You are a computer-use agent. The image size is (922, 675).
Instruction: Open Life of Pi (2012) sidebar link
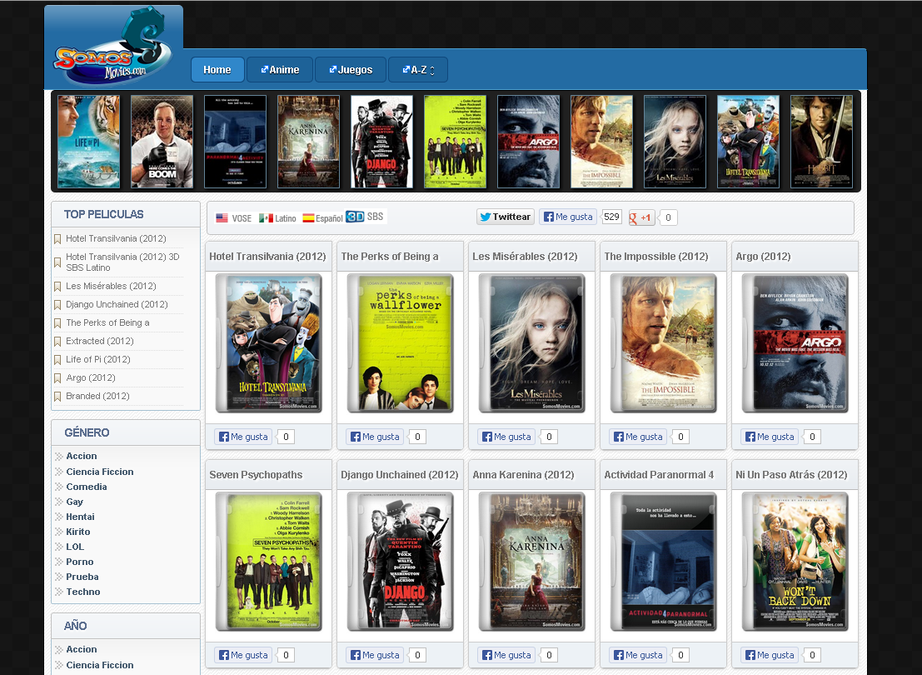[98, 359]
